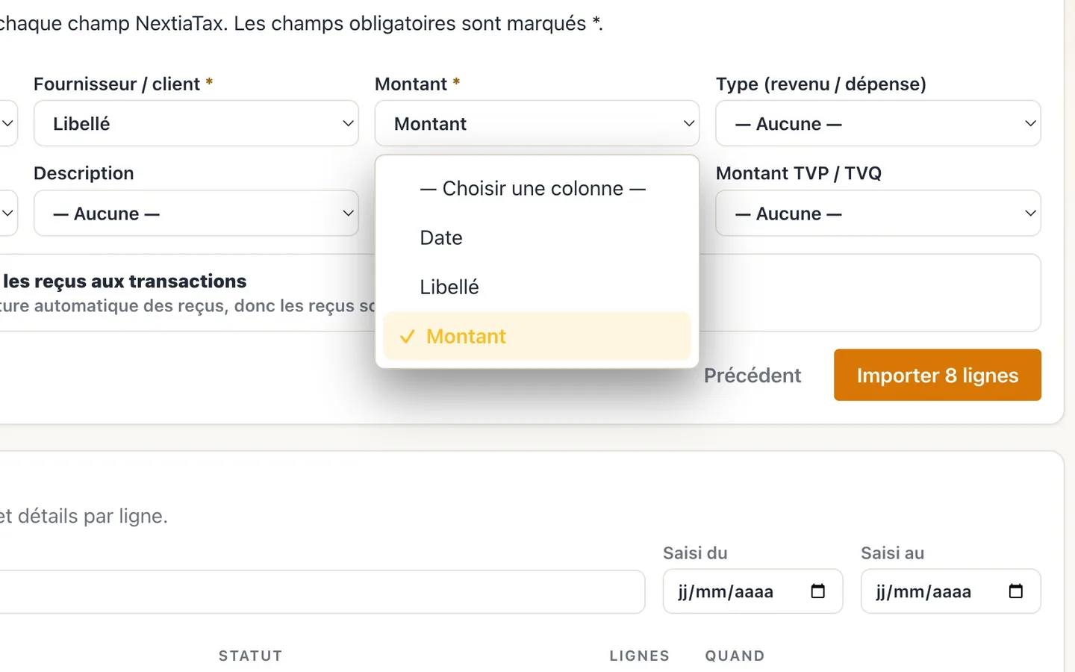The width and height of the screenshot is (1075, 672).
Task: Choose the Date option in list
Action: [537, 237]
